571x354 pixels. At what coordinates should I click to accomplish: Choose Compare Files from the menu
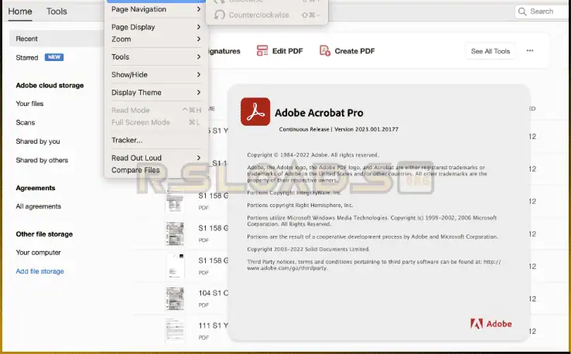pos(156,170)
